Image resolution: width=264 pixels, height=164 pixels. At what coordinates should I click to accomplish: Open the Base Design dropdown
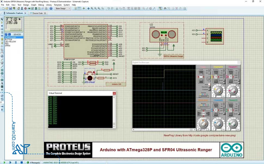pos(63,8)
